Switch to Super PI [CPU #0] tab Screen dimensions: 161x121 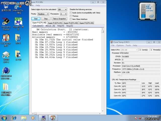coord(39,23)
